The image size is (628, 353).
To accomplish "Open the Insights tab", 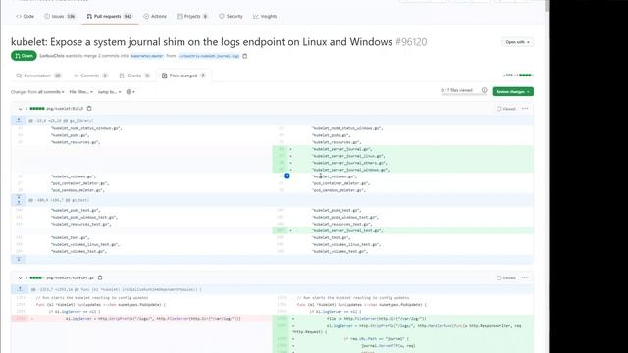I will (x=265, y=16).
